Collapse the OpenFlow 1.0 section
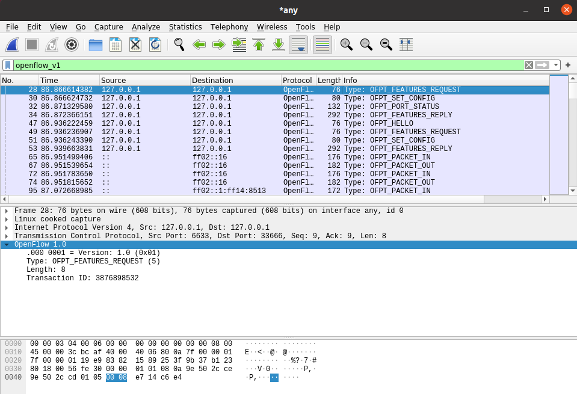 click(x=7, y=245)
